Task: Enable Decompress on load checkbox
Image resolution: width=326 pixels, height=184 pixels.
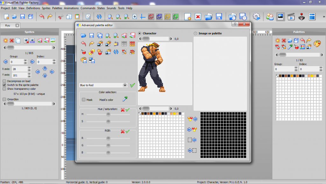Action: click(x=4, y=81)
